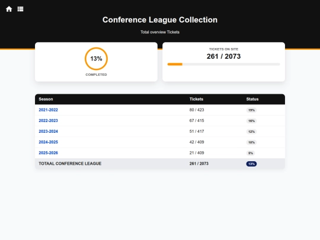Click the Conference League Collection title
Image resolution: width=320 pixels, height=240 pixels.
pyautogui.click(x=160, y=20)
